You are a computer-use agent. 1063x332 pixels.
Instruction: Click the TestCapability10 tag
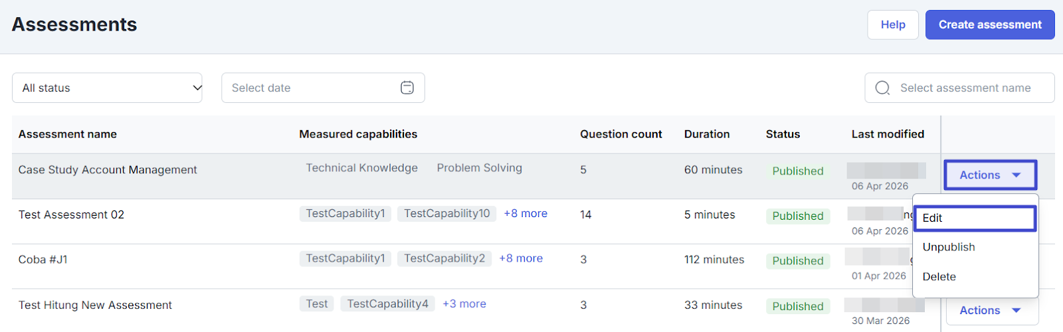pyautogui.click(x=446, y=214)
